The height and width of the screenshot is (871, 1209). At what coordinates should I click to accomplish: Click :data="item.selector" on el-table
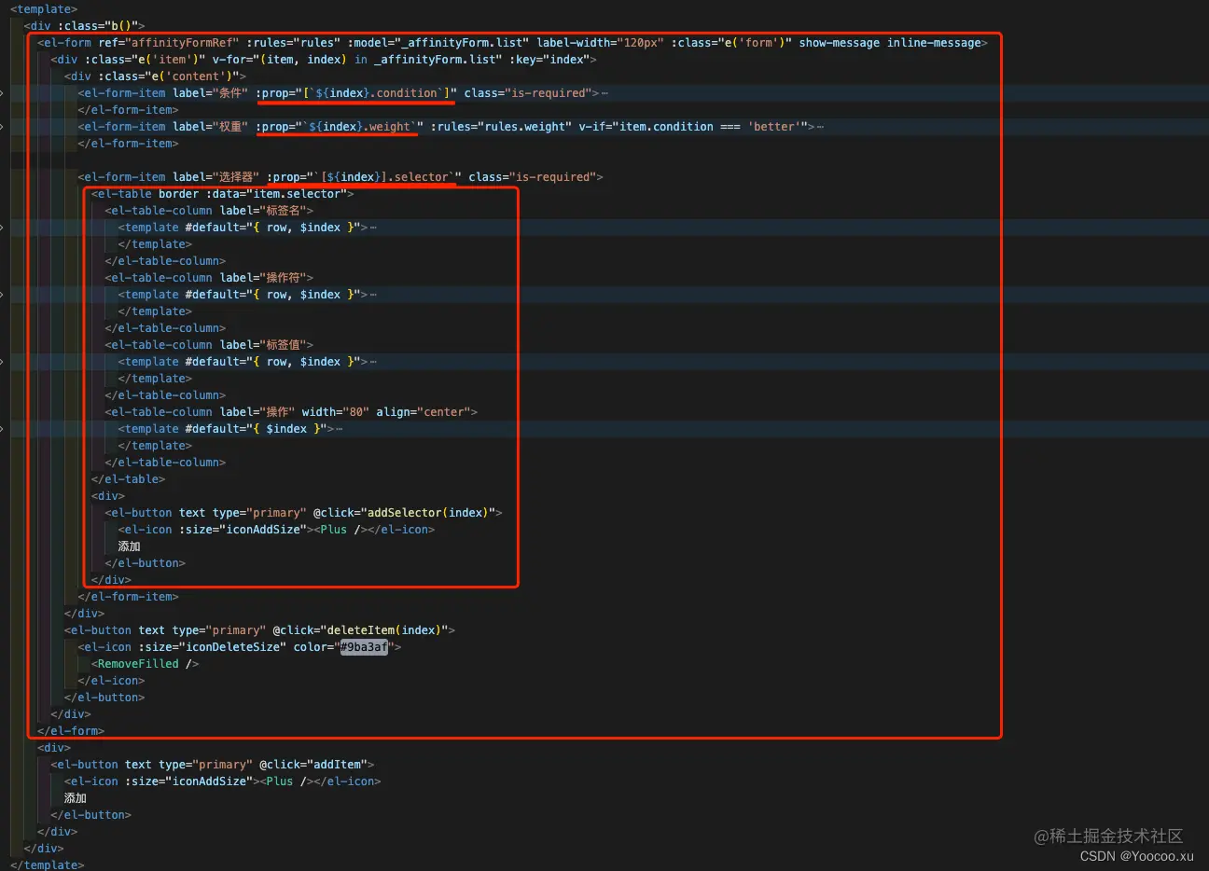tap(276, 194)
